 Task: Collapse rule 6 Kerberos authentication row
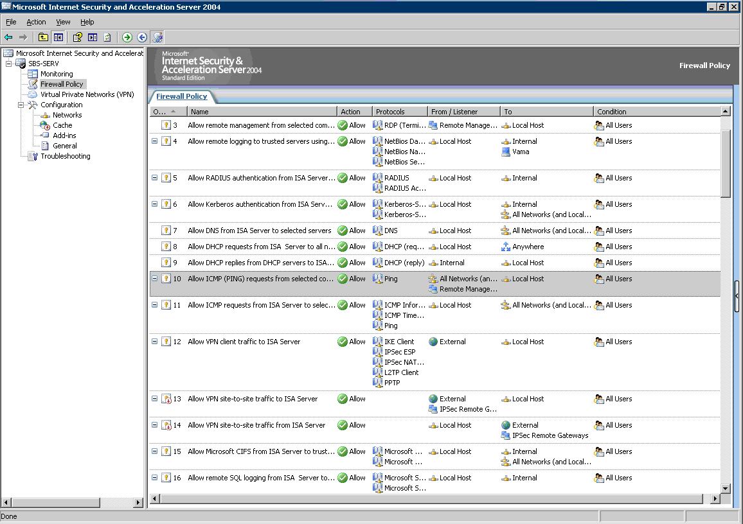[154, 204]
